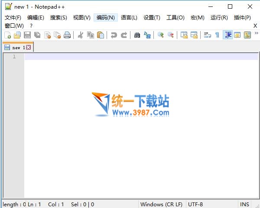The image size is (260, 208).
Task: Click the Print icon in toolbar
Action: [x=67, y=35]
